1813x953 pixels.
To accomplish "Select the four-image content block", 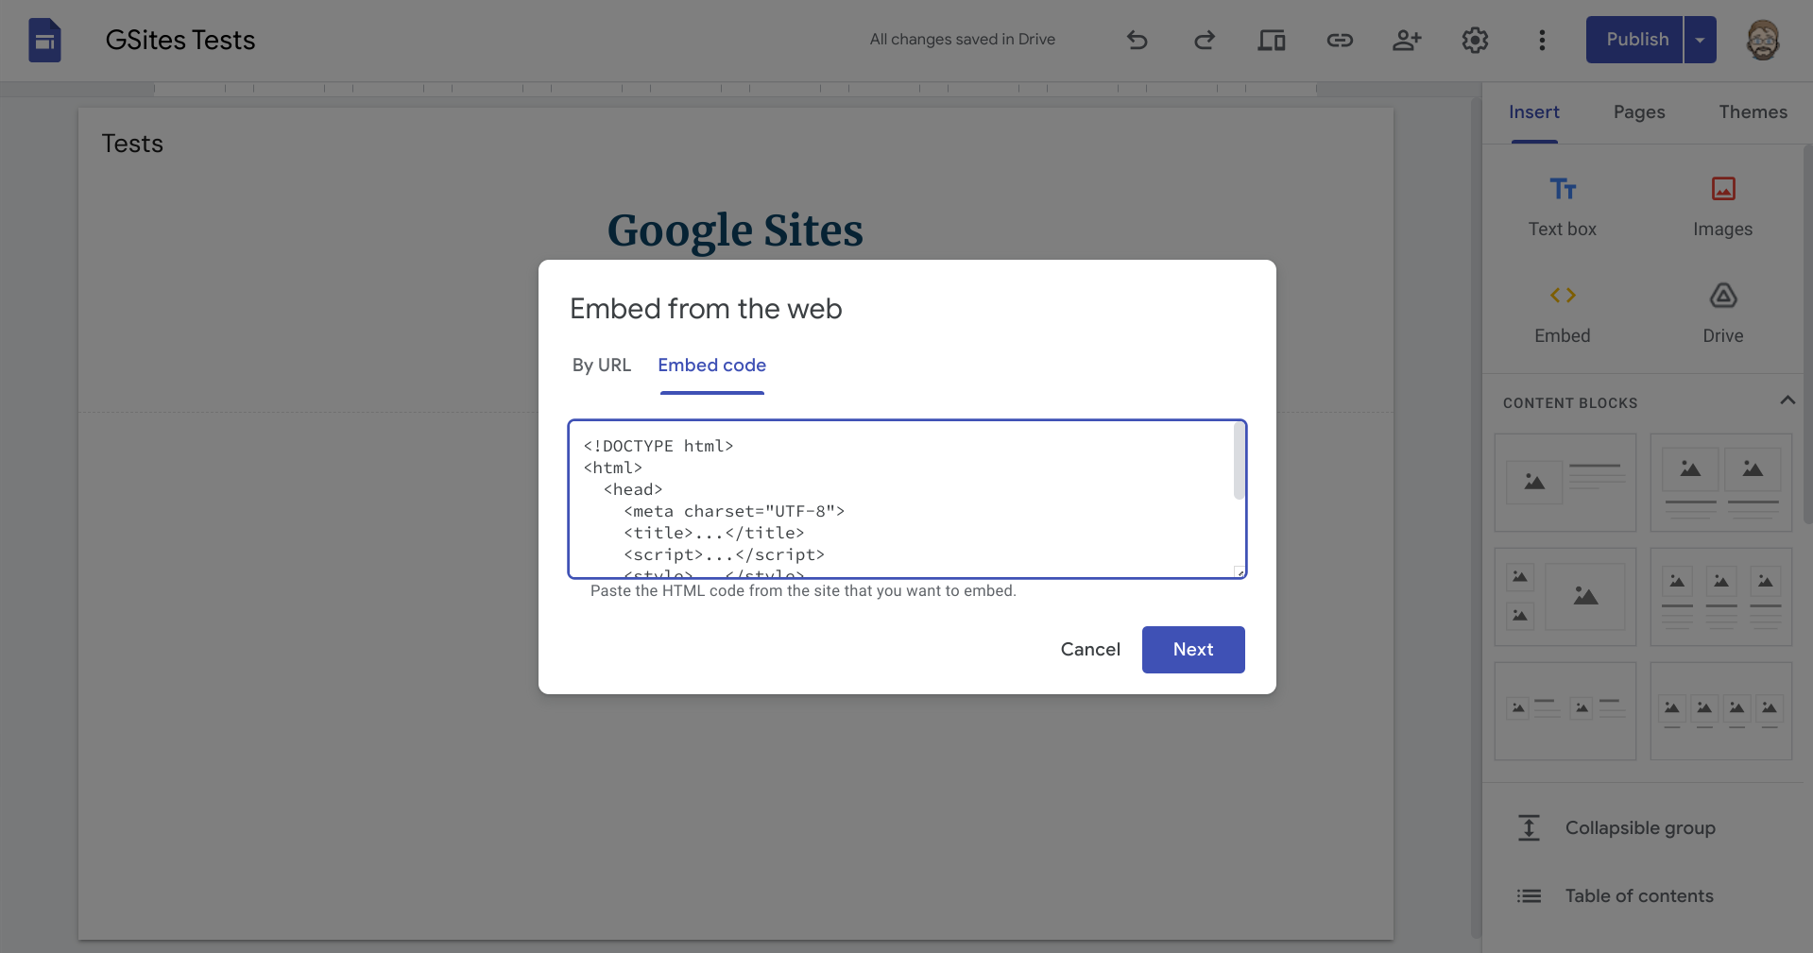I will [x=1721, y=711].
